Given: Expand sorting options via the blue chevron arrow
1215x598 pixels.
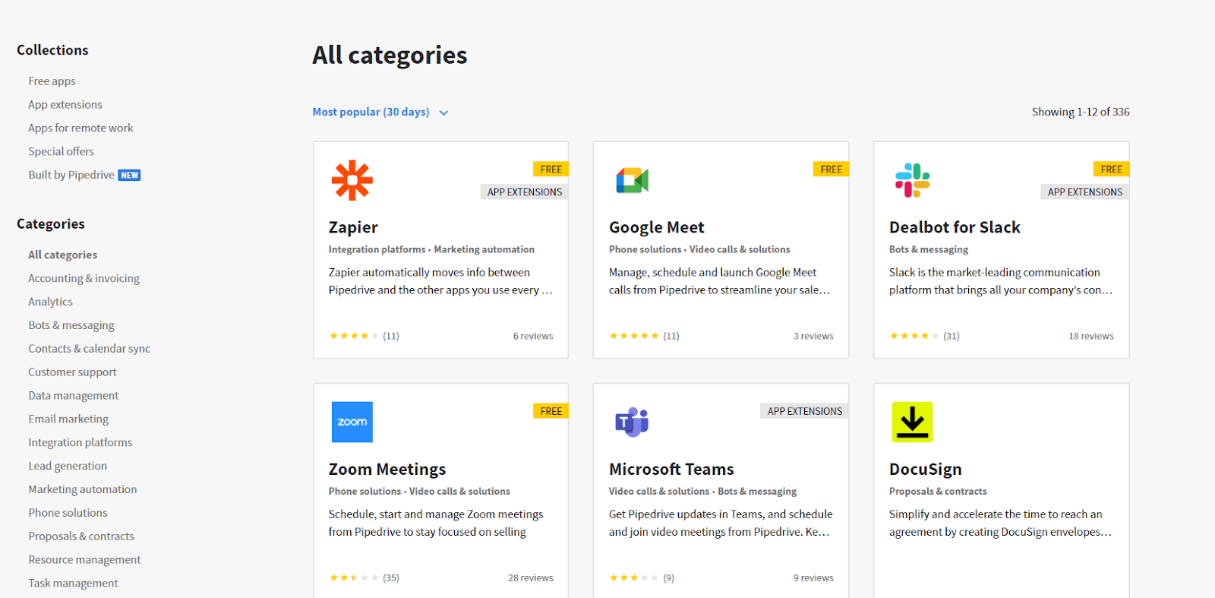Looking at the screenshot, I should tap(444, 112).
